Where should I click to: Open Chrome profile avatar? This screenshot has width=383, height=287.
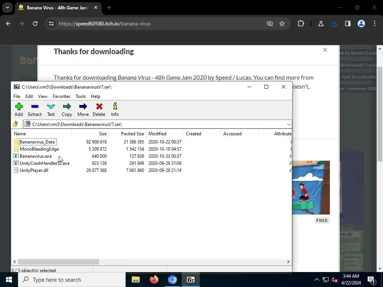(361, 24)
